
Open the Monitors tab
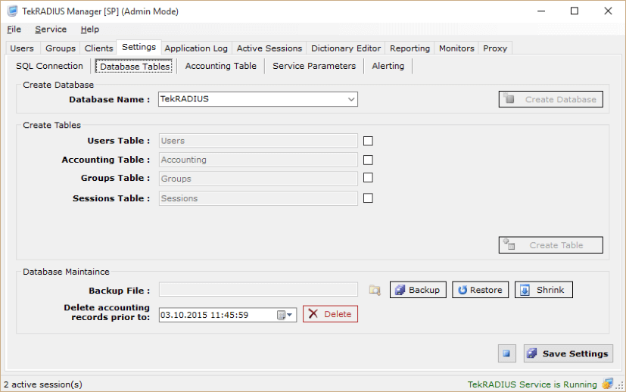456,48
